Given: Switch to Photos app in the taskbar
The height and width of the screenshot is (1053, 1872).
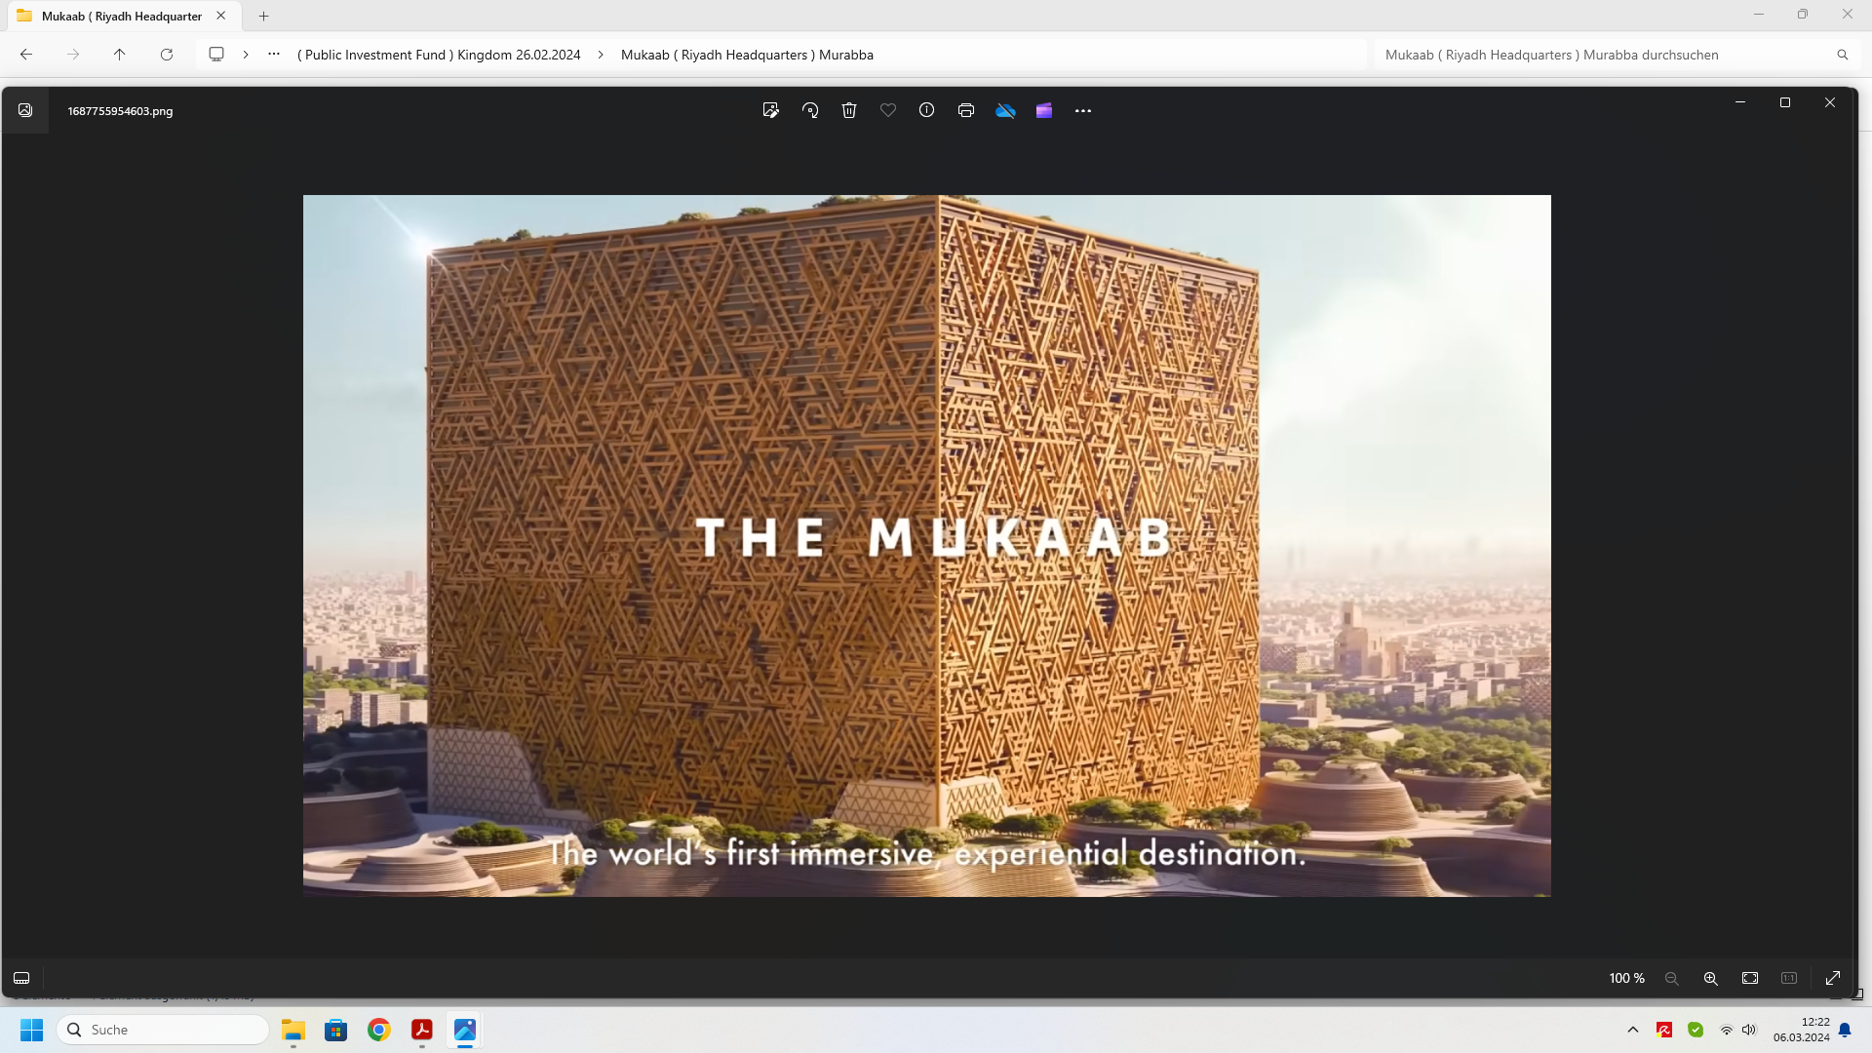Looking at the screenshot, I should pos(465,1030).
